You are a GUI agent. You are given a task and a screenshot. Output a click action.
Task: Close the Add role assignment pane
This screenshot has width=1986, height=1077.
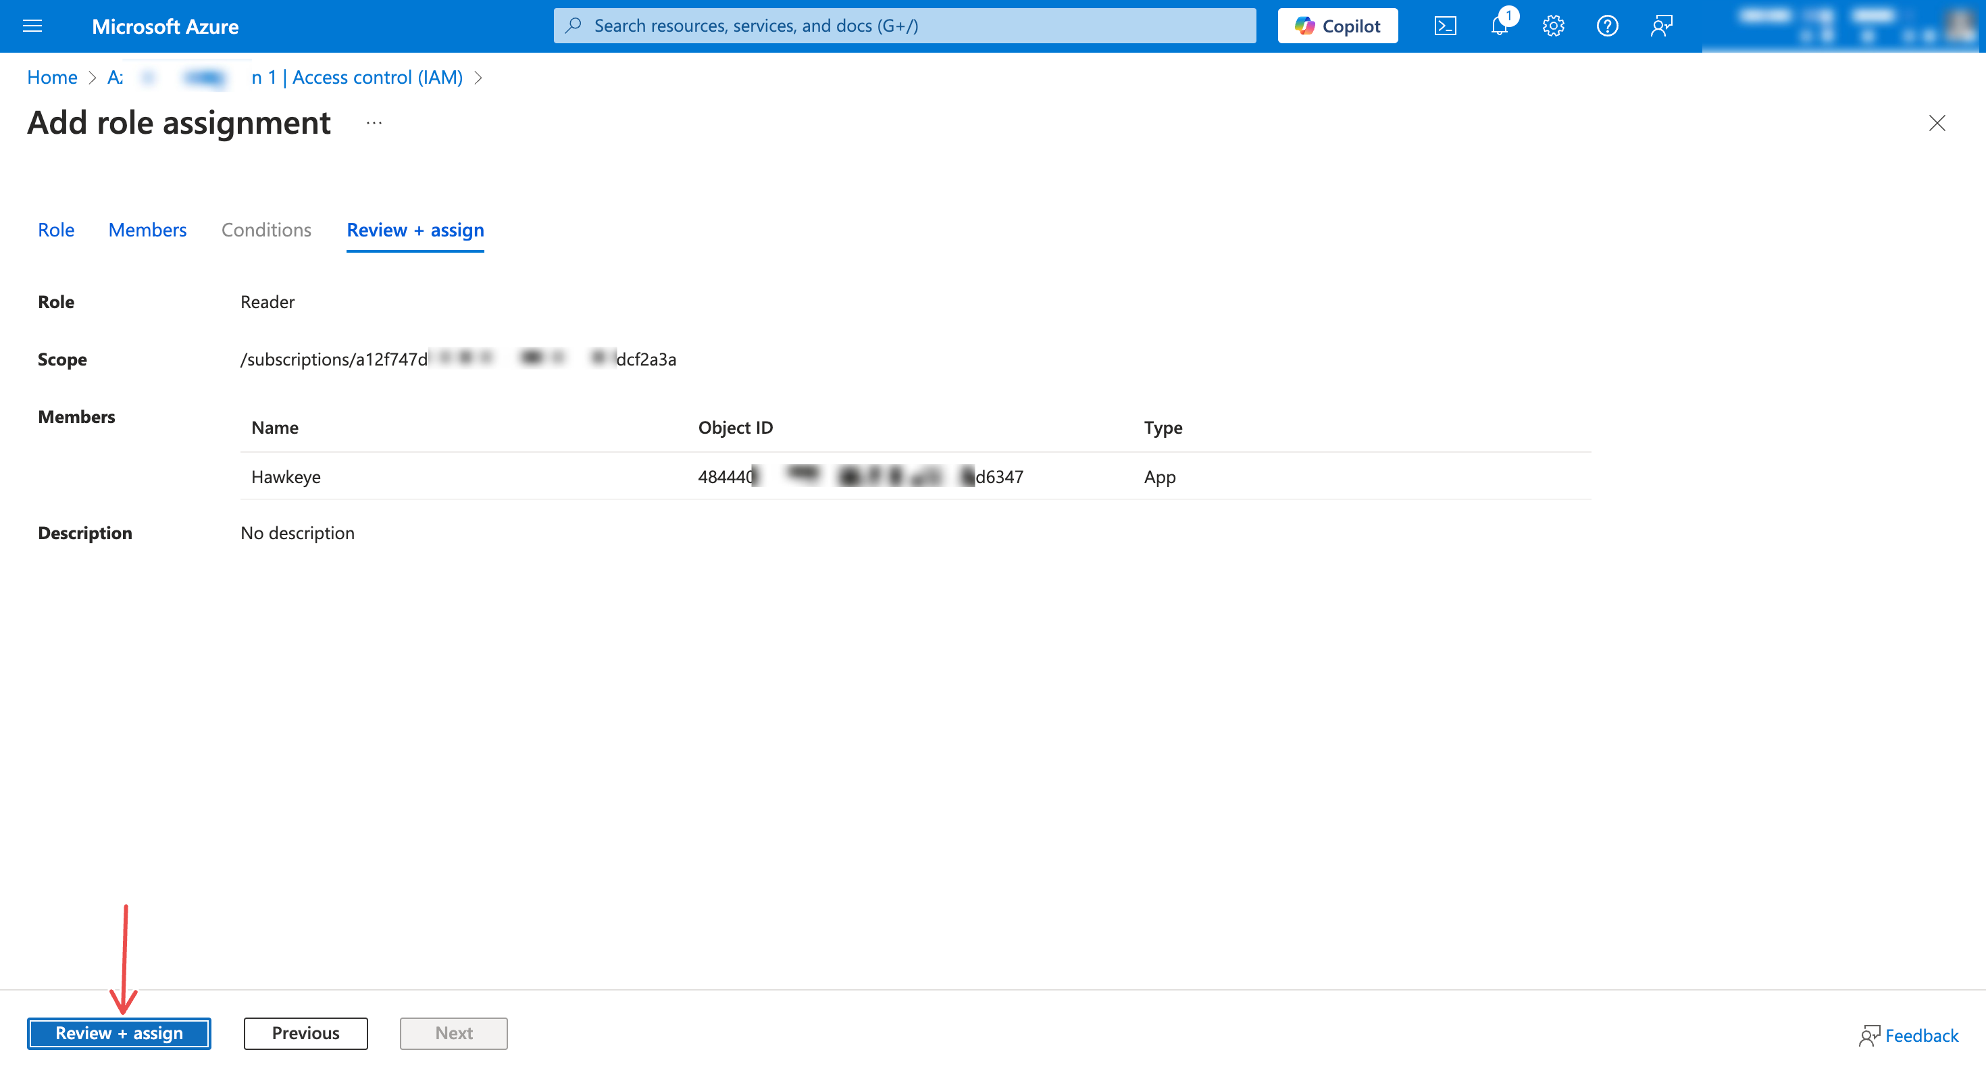1937,122
